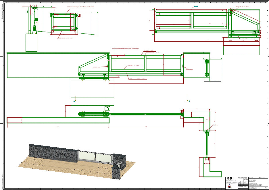Click the stone wall in the 3D rendering
269x190 pixels.
click(x=52, y=152)
